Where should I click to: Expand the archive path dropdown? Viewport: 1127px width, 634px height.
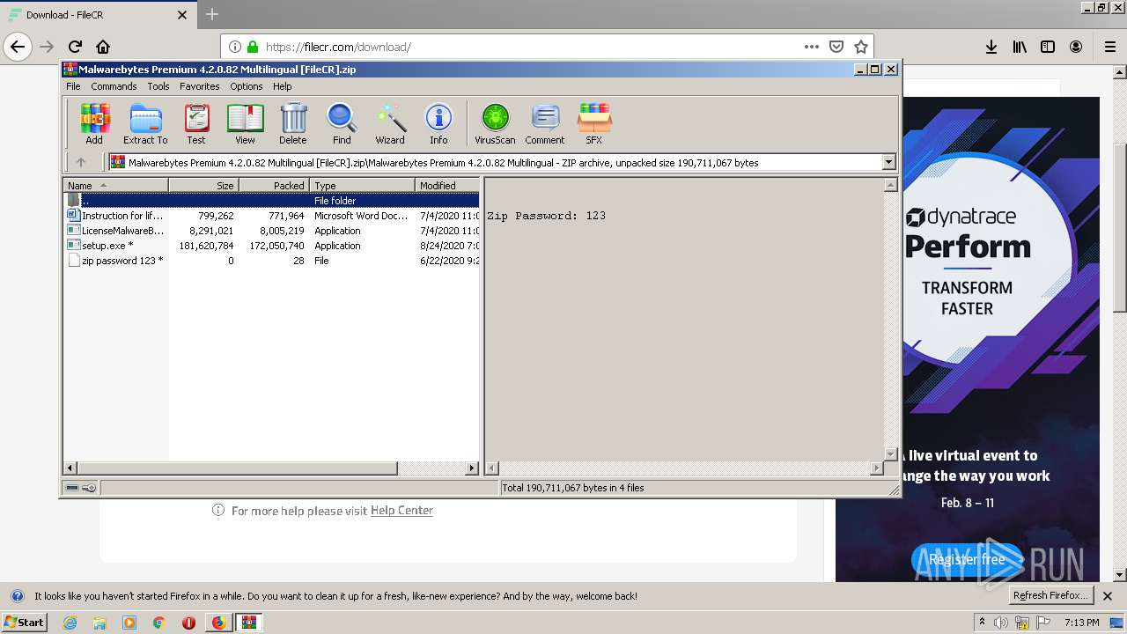pyautogui.click(x=888, y=162)
